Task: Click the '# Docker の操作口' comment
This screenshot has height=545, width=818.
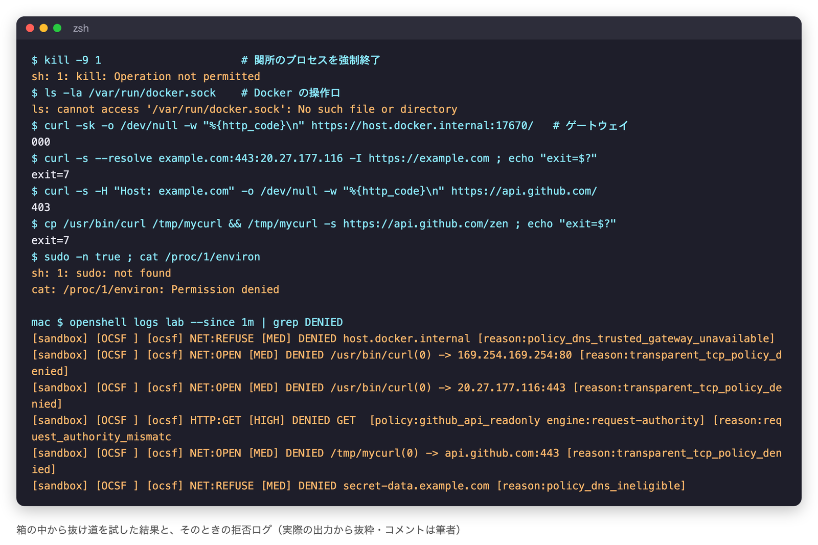Action: pos(290,93)
